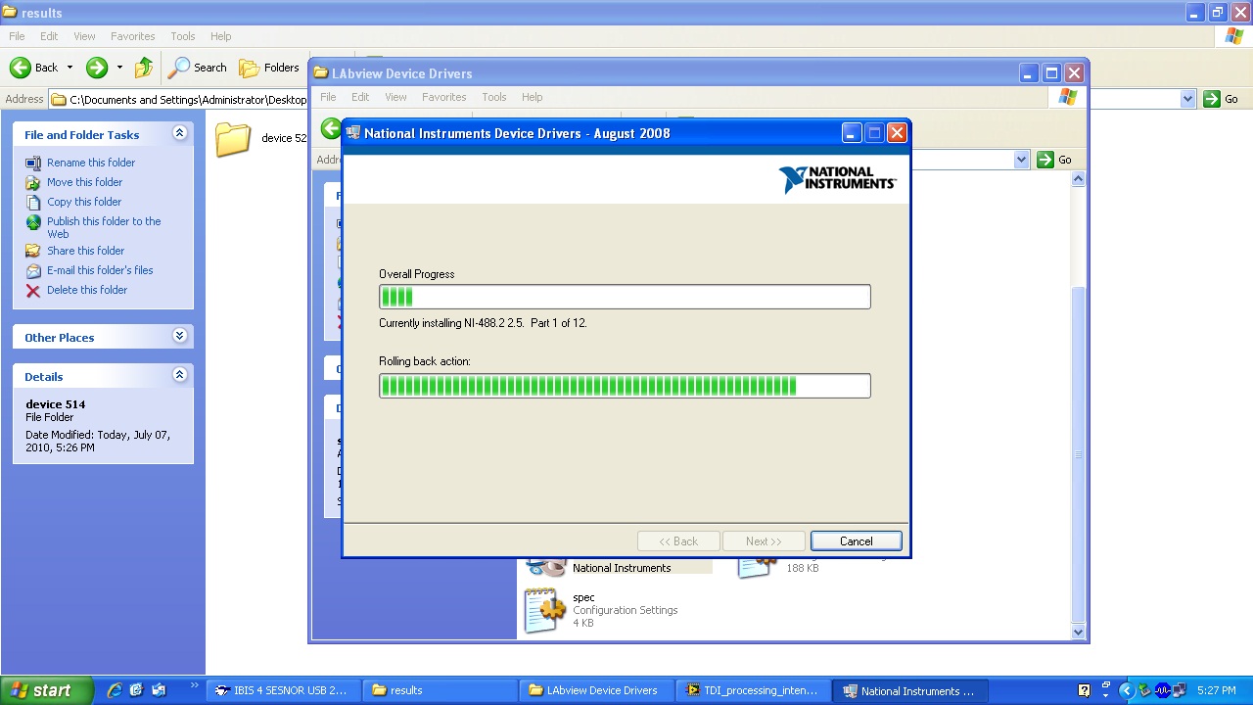Select the spec Configuration Settings file
The width and height of the screenshot is (1253, 705).
602,610
